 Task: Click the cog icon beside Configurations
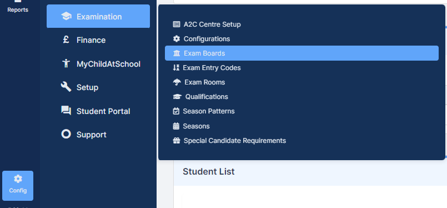coord(177,38)
